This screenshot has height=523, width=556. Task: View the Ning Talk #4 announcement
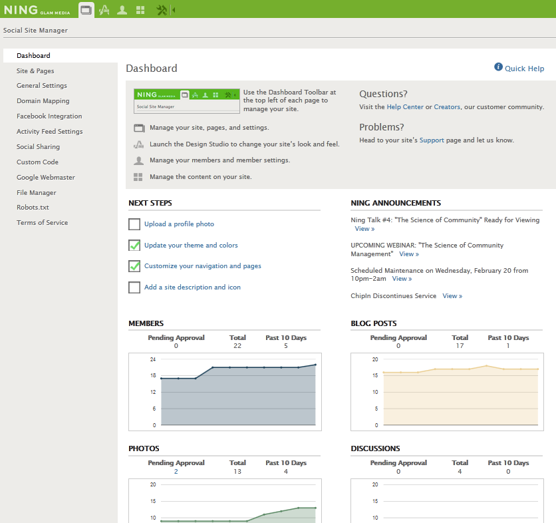[x=364, y=229]
